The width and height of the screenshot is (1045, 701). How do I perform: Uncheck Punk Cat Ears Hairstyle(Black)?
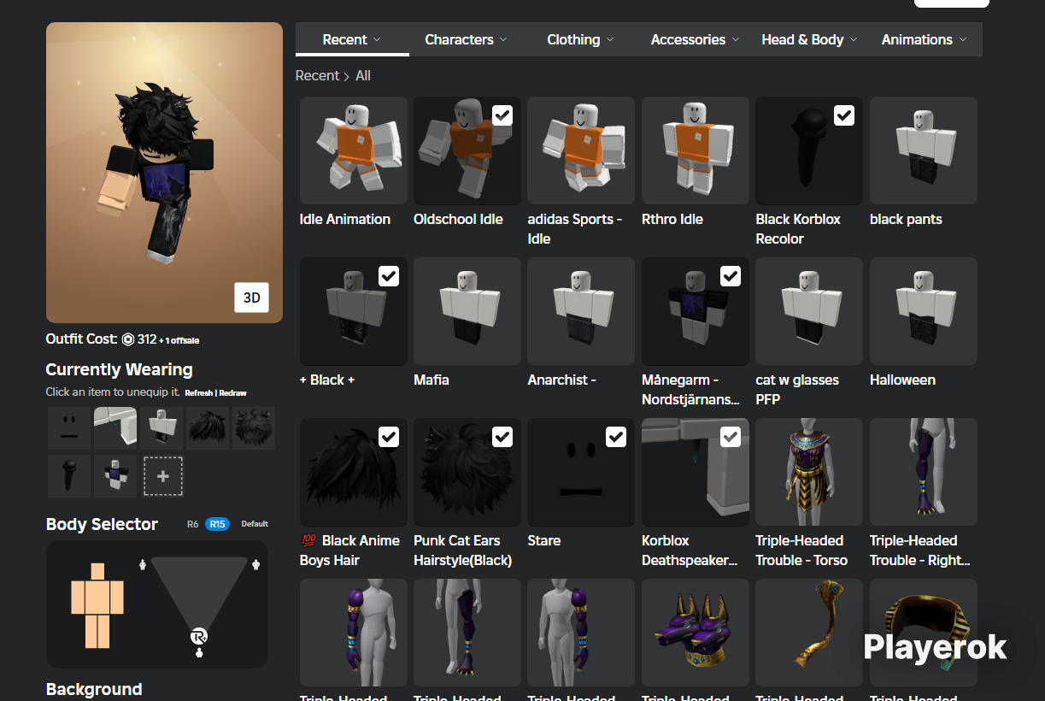(502, 437)
